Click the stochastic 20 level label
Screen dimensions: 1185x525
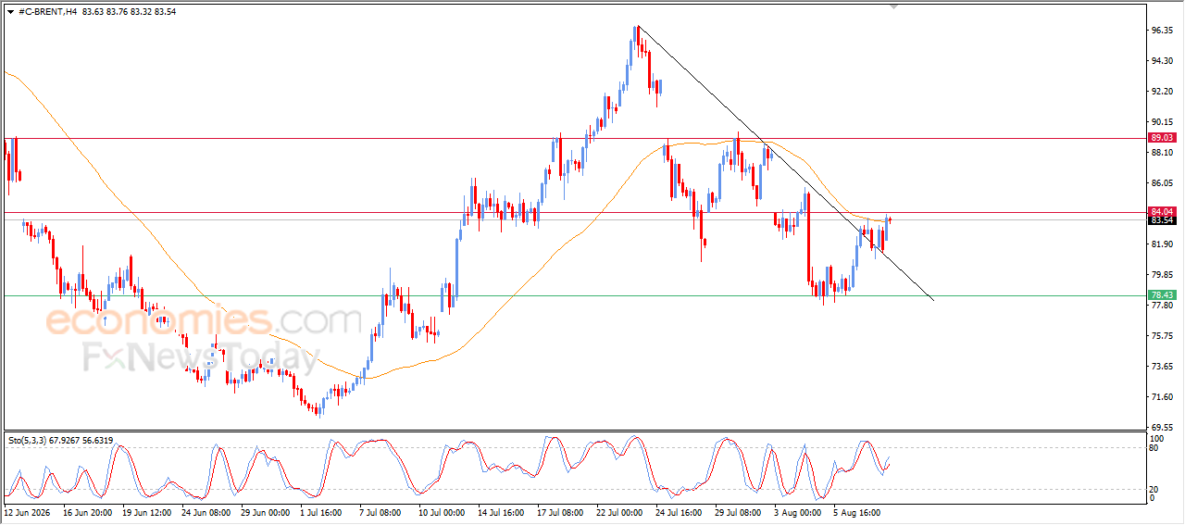click(x=1154, y=488)
